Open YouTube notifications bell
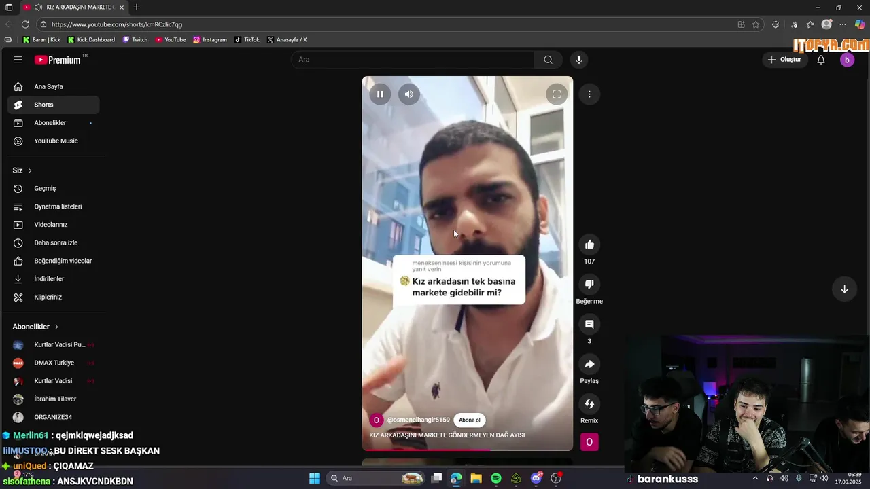 click(x=821, y=60)
